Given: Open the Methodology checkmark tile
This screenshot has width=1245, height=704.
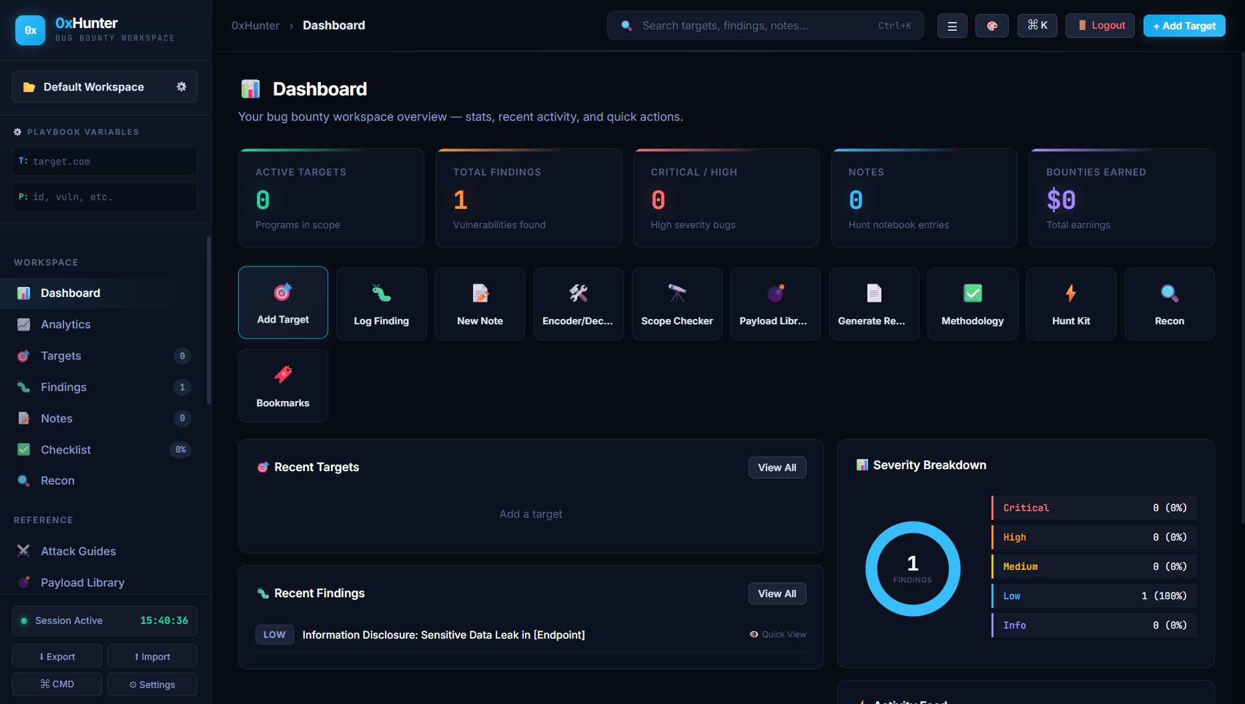Looking at the screenshot, I should coord(973,304).
